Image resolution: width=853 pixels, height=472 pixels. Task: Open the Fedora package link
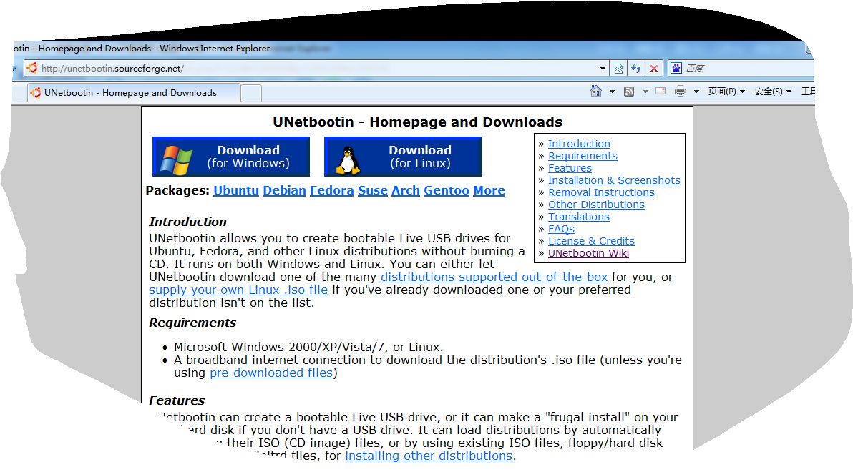[332, 190]
